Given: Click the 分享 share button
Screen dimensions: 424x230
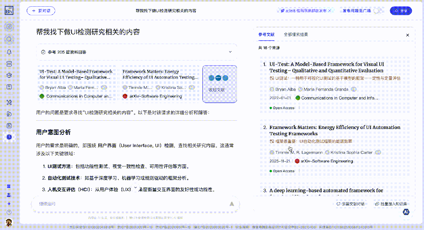Looking at the screenshot, I should coord(401,11).
